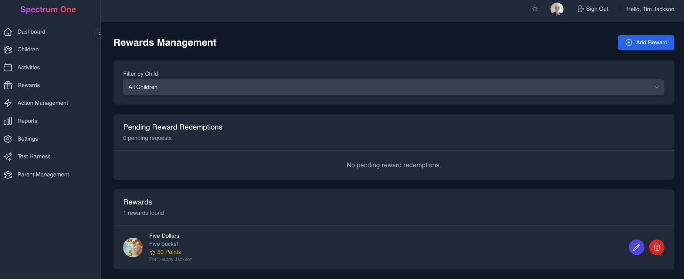
Task: Toggle light mode with the sun icon
Action: (535, 9)
